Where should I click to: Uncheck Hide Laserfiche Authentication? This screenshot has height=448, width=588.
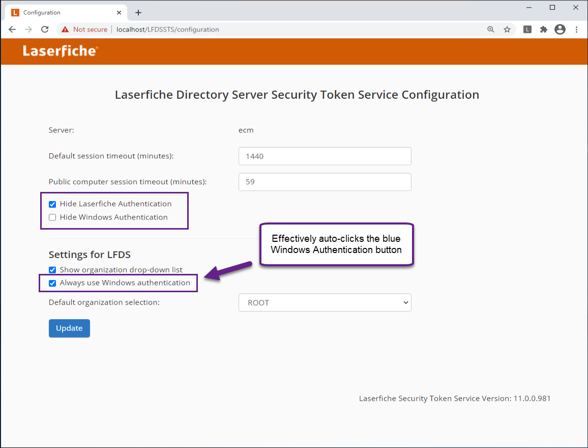click(52, 204)
